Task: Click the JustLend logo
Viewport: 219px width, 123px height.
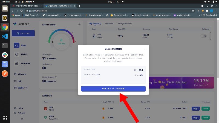Action: click(x=21, y=24)
